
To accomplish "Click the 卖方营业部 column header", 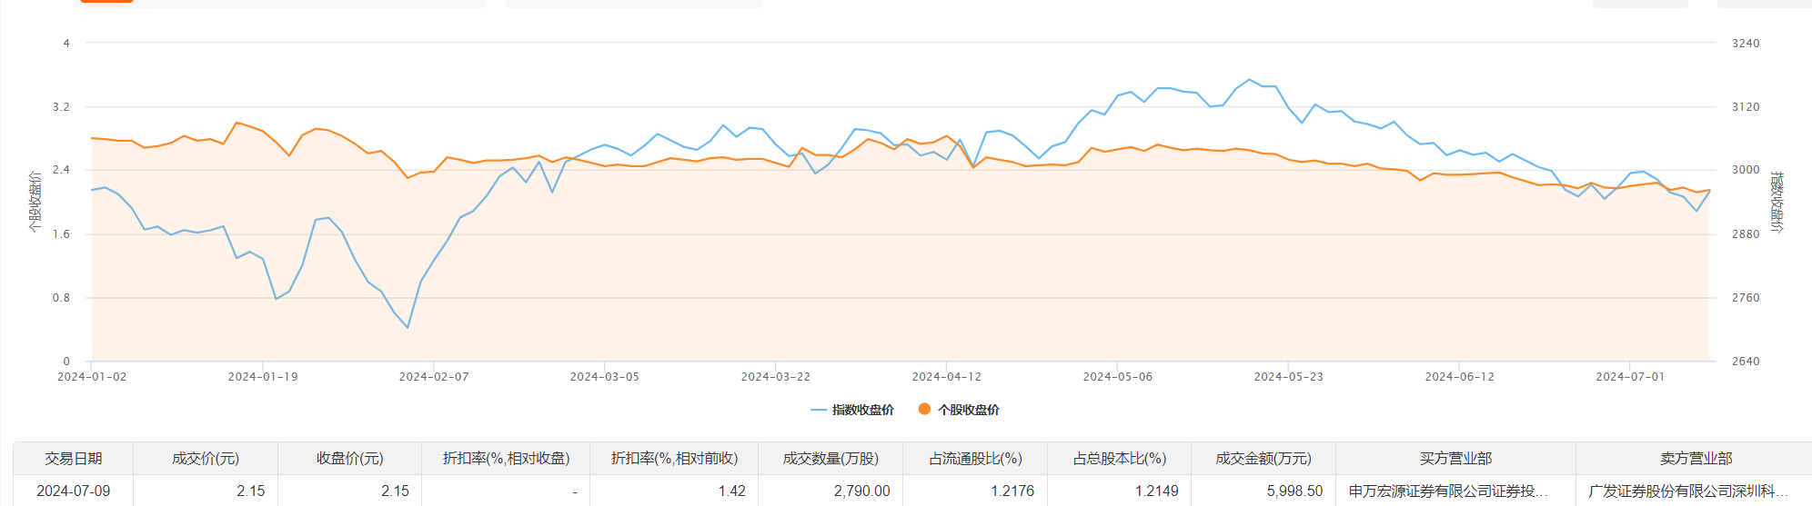I will click(x=1696, y=459).
